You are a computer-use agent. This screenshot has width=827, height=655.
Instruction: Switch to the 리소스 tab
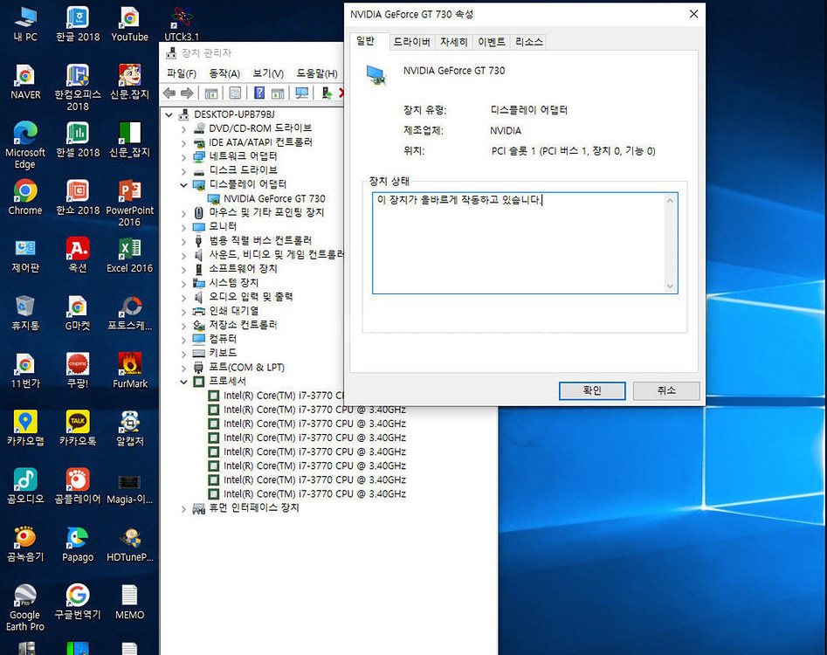[528, 42]
